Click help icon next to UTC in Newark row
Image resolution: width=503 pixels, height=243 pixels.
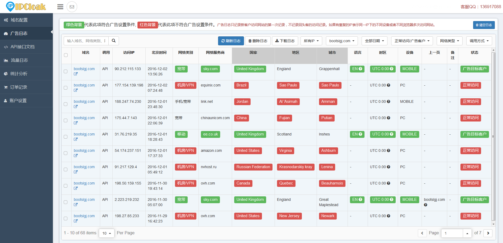(389, 216)
